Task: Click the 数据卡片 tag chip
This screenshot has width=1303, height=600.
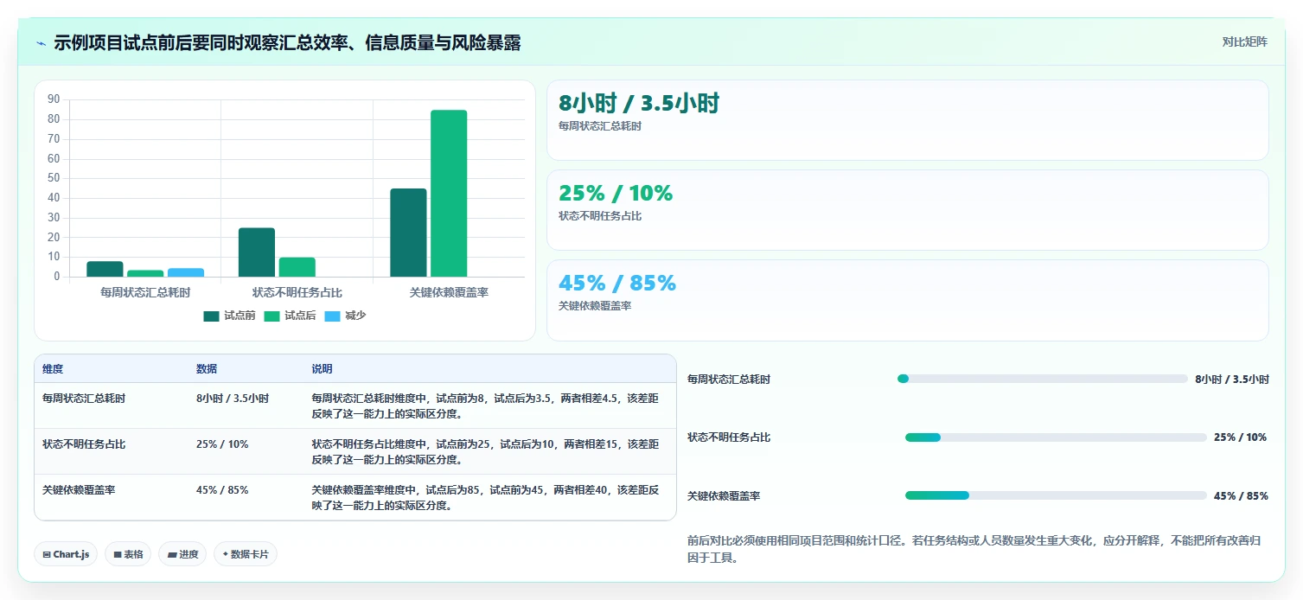Action: click(246, 554)
